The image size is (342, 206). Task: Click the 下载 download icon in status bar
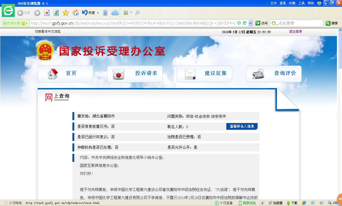(292, 203)
